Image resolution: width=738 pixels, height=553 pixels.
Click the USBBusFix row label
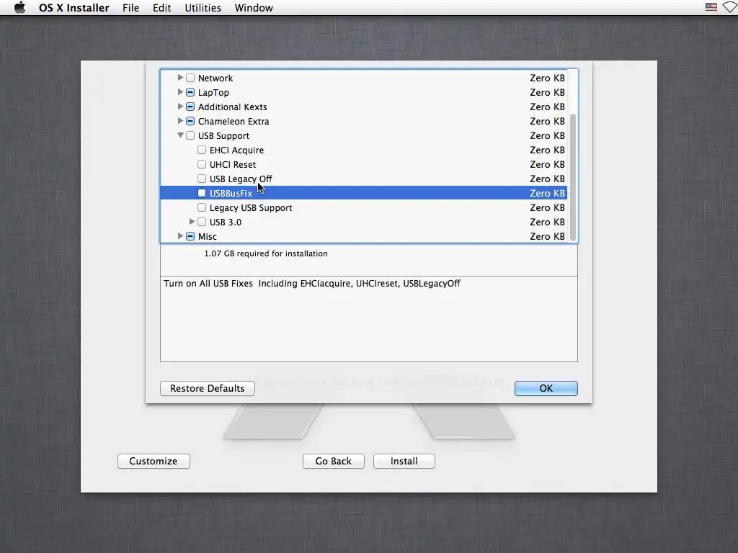[x=231, y=193]
